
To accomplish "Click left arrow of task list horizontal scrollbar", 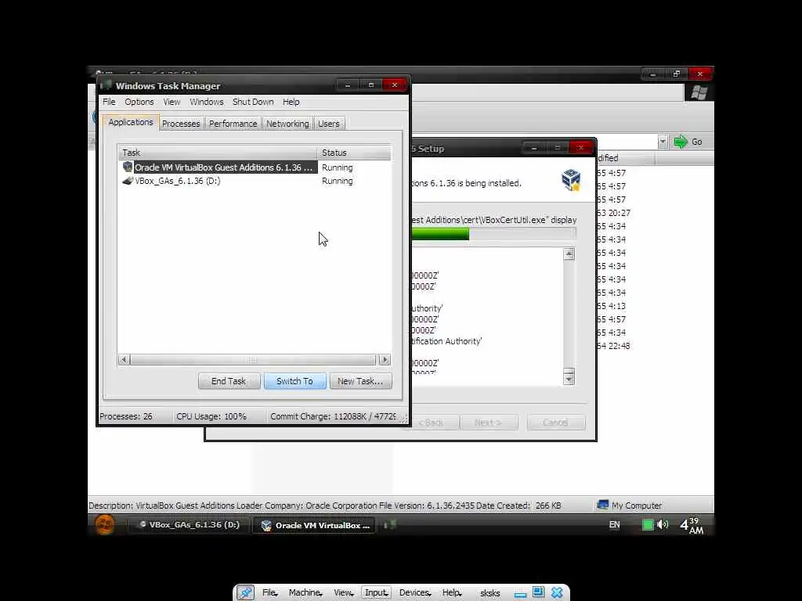I will click(124, 360).
